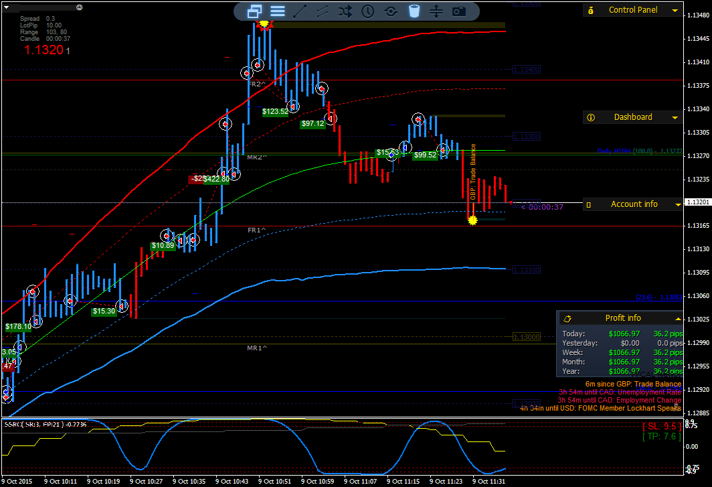Click the red SL: 9.5 indicator label
The height and width of the screenshot is (487, 712).
point(662,427)
